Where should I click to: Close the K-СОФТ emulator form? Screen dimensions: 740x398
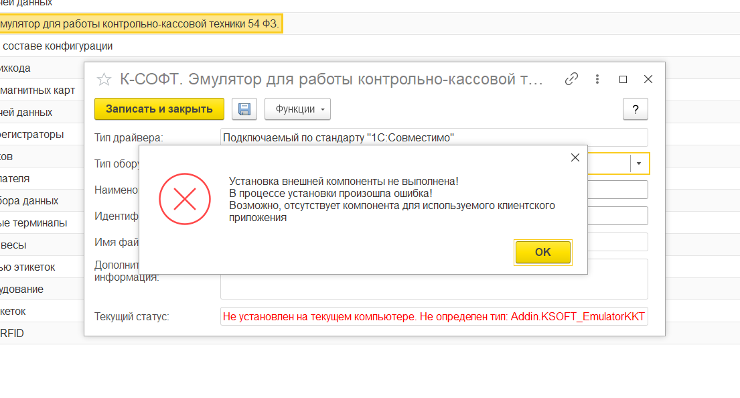pos(648,79)
